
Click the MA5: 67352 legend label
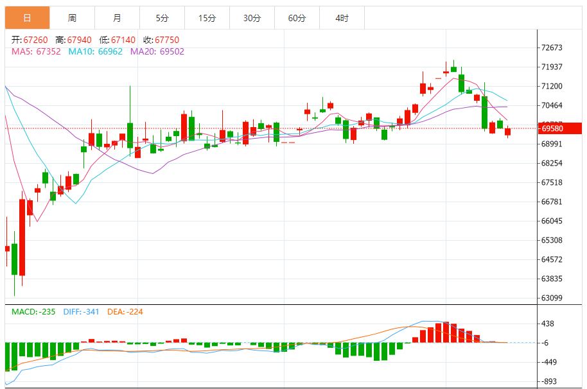(x=36, y=51)
